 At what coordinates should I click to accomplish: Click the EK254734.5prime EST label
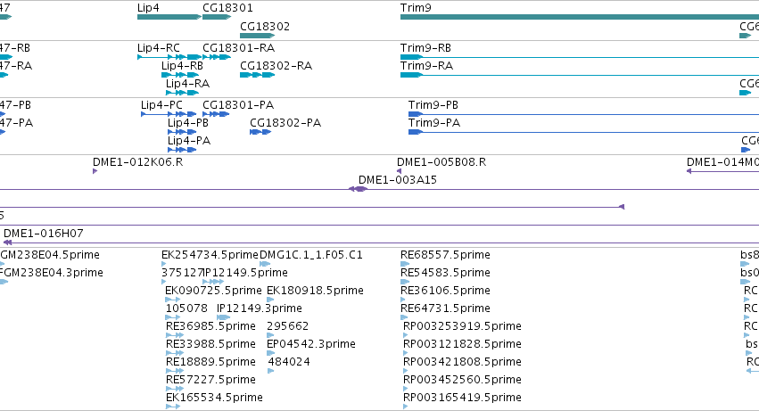point(210,255)
